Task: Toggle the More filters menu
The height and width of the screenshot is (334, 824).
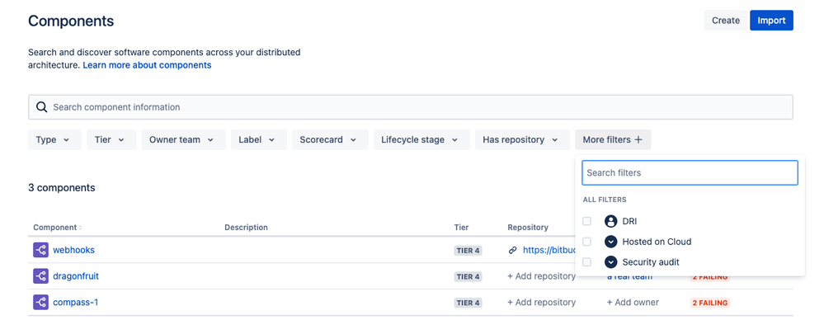Action: point(612,140)
